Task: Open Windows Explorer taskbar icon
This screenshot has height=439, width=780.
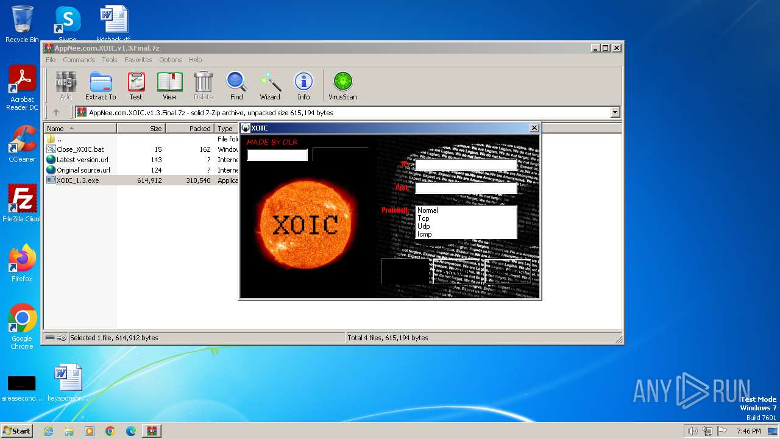Action: [x=69, y=431]
